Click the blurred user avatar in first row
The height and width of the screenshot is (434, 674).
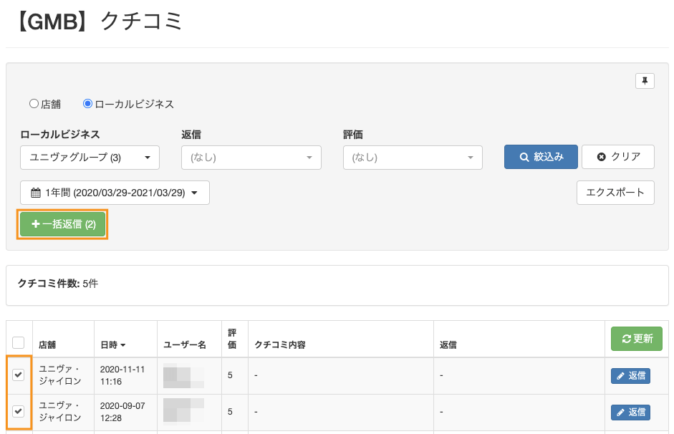(183, 375)
